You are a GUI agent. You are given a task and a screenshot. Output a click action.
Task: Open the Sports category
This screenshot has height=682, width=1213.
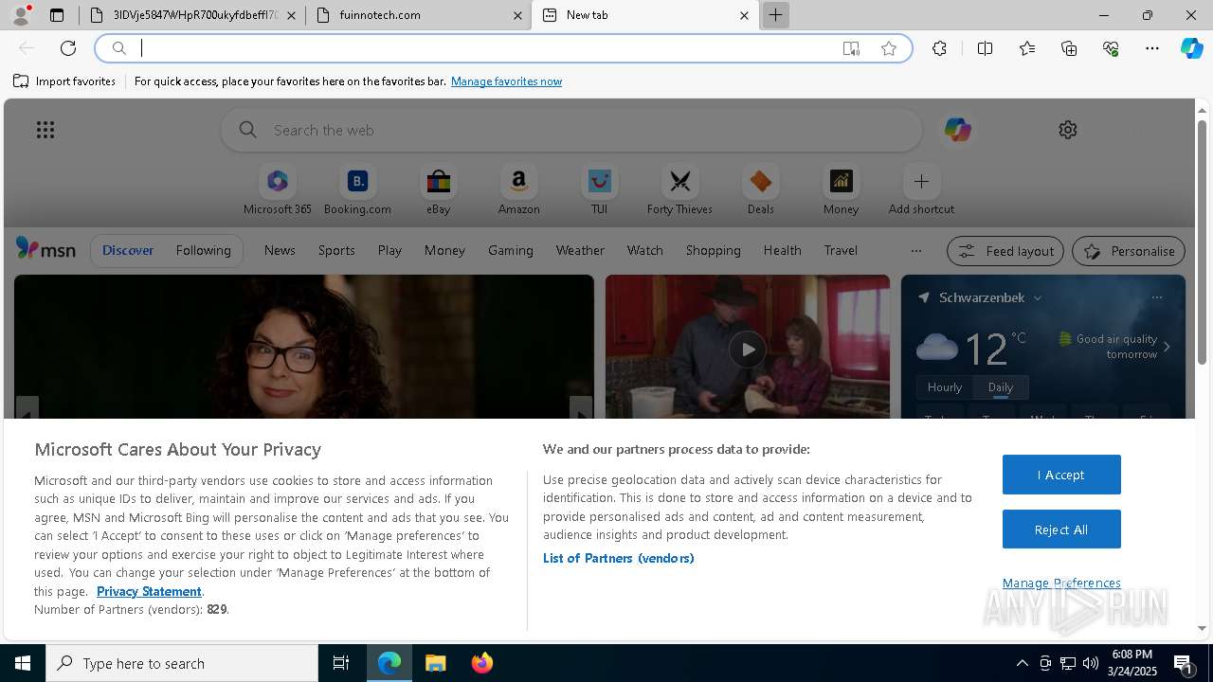tap(336, 250)
